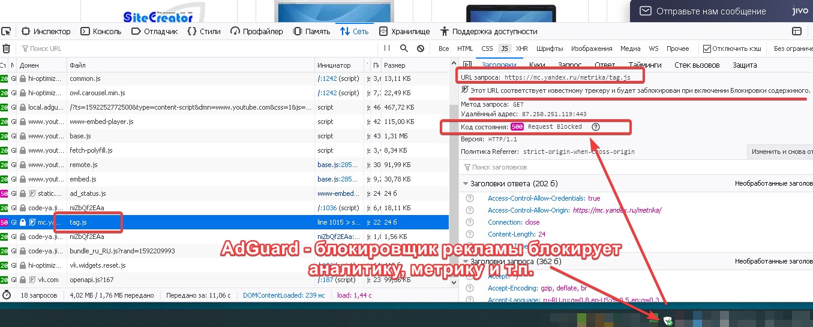Open the throttling Без ограничений dropdown
This screenshot has width=813, height=327.
tap(793, 49)
